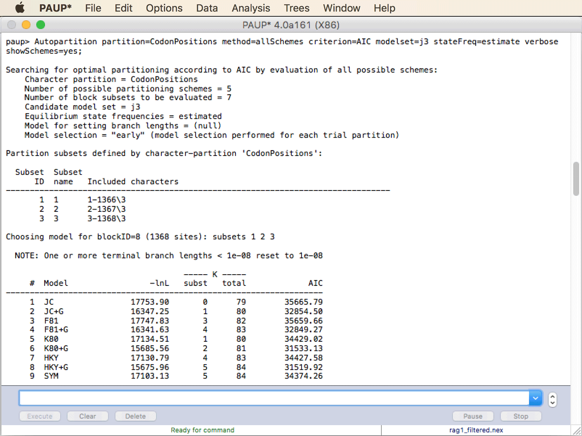This screenshot has height=436, width=582.
Task: Open the Edit menu
Action: click(123, 8)
